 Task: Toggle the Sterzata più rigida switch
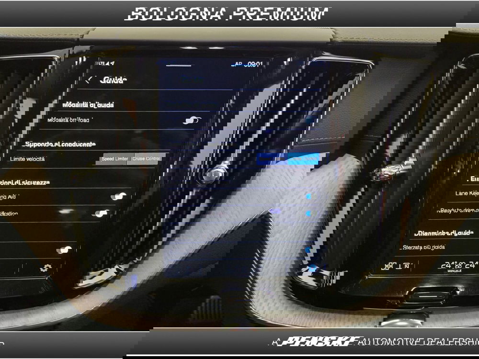click(64, 249)
